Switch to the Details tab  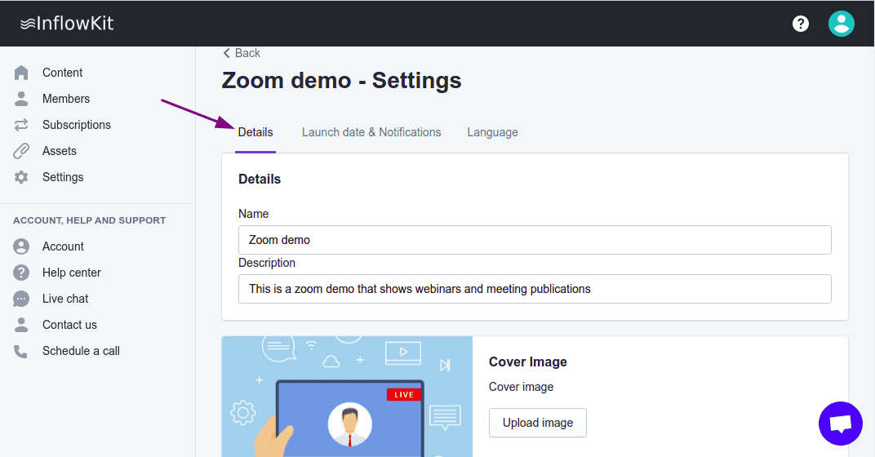[x=255, y=132]
